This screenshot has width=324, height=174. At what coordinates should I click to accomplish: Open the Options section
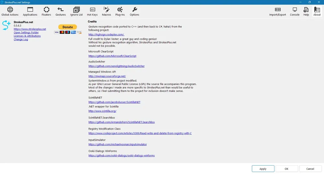coord(134,11)
